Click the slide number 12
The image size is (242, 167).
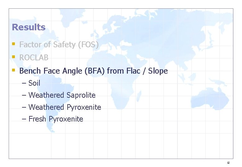[x=228, y=163]
